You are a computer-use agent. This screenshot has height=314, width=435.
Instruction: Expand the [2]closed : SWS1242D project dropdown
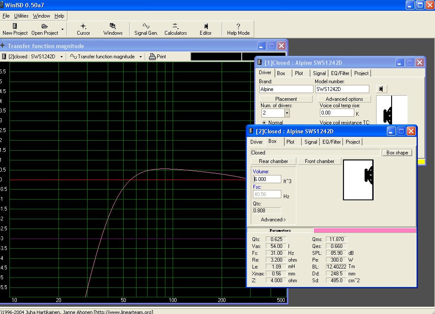coord(61,57)
